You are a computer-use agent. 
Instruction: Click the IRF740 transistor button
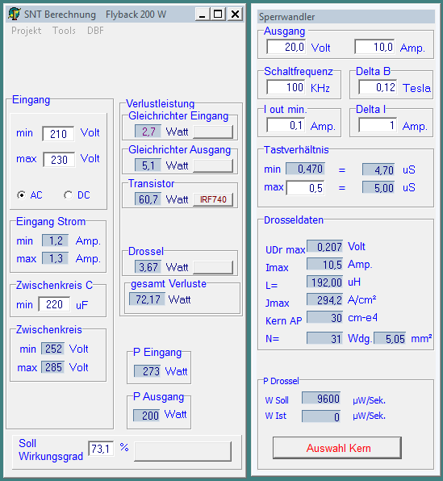click(x=213, y=199)
